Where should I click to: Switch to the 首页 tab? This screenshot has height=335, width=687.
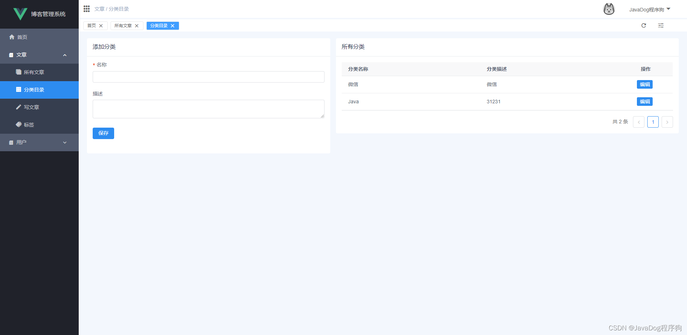tap(92, 26)
